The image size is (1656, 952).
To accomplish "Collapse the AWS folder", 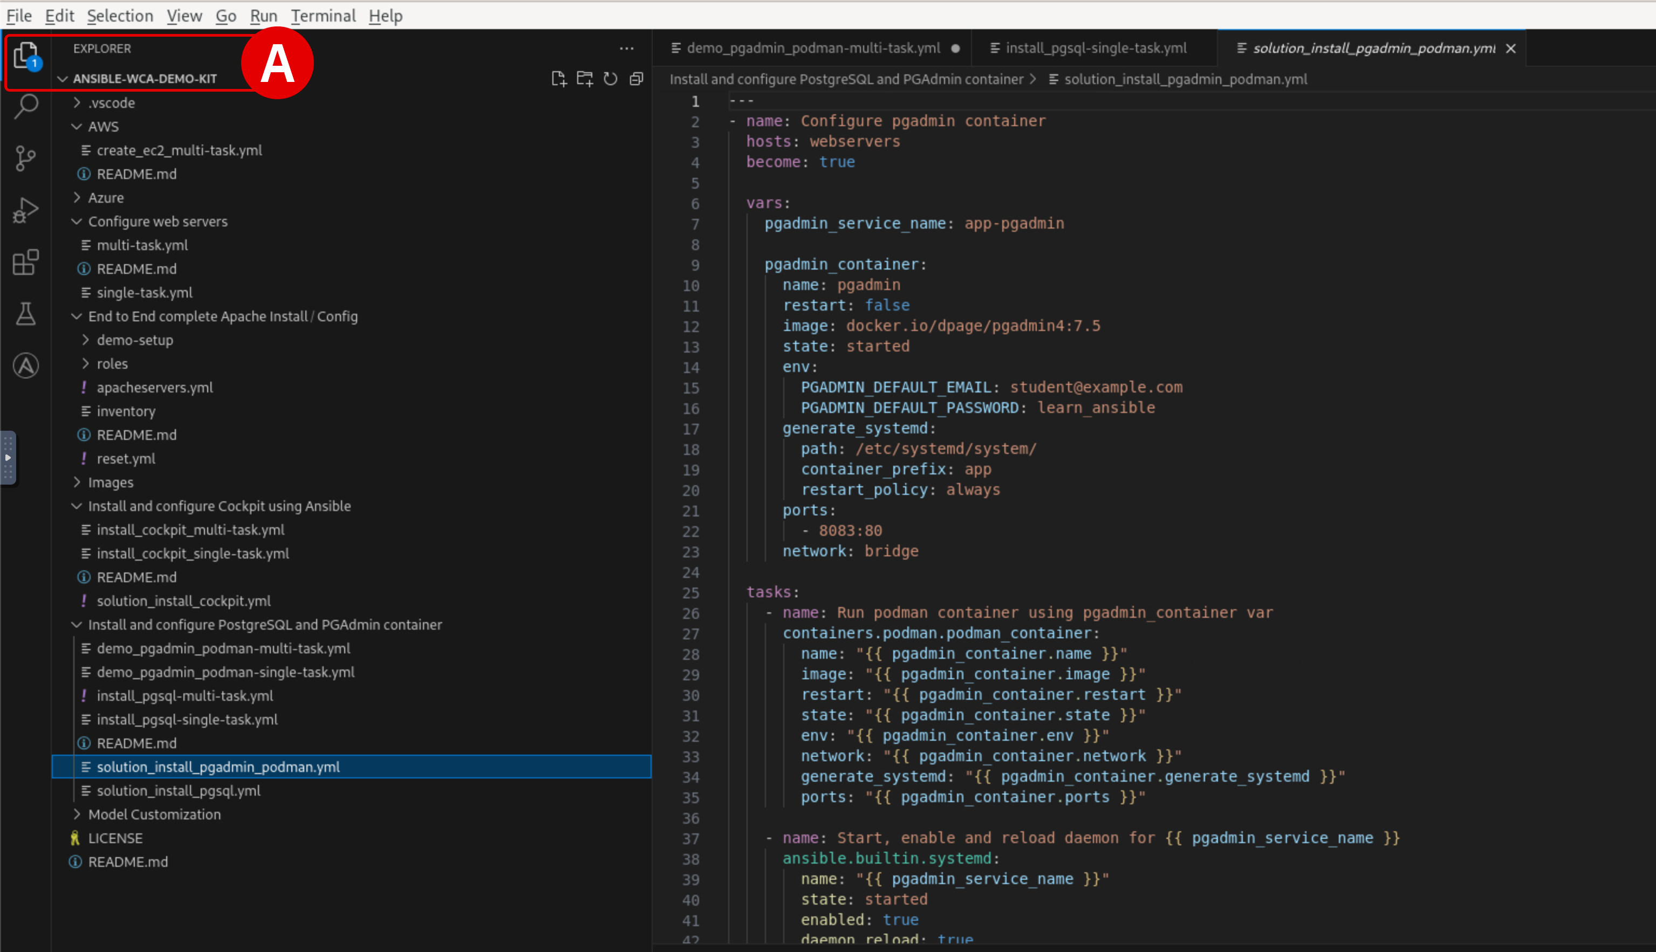I will [x=104, y=126].
